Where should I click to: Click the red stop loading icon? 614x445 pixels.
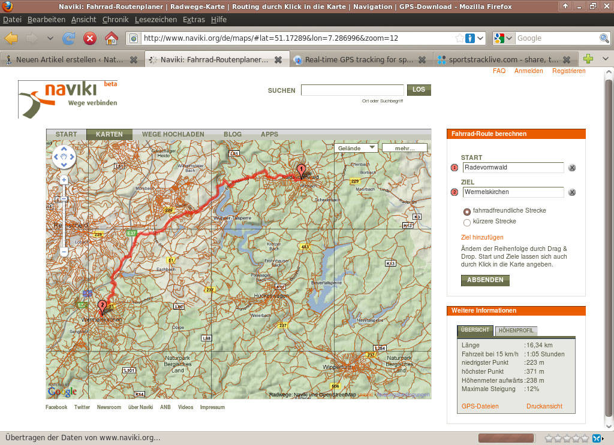click(90, 38)
